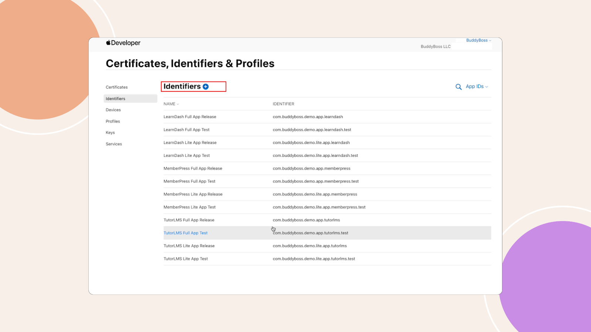The image size is (591, 332).
Task: Click com.buddyboss.demo.lite.app.memberpress identifier text
Action: [315, 194]
